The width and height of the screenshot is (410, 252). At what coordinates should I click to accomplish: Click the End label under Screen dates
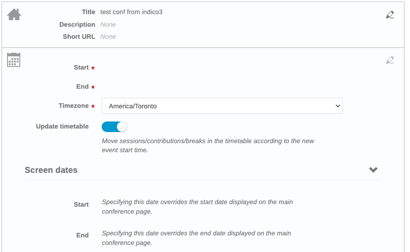(82, 235)
